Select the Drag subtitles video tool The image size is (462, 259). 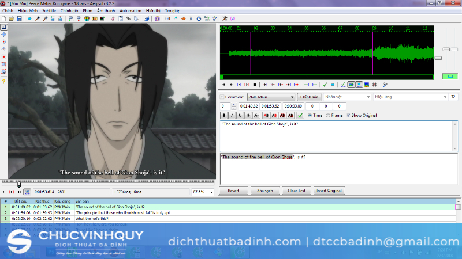click(4, 35)
